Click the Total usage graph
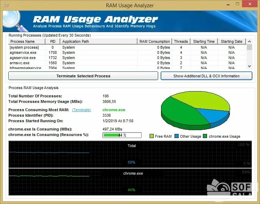Image resolution: width=260 pixels, height=204 pixels. coord(130,154)
